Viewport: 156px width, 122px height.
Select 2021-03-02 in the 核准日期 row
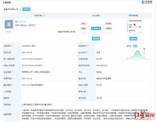27,79
